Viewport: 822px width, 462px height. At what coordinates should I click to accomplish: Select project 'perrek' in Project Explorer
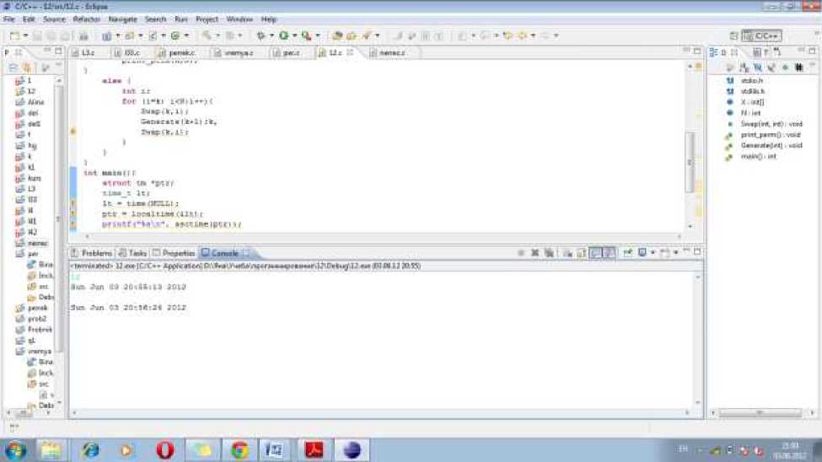pos(32,309)
